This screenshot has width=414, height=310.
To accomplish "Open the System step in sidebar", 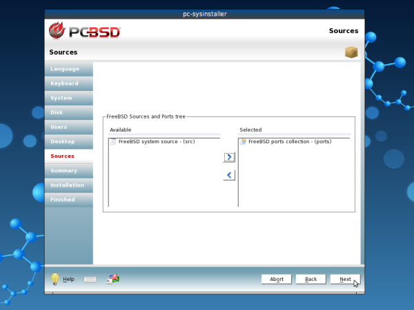I will [69, 98].
